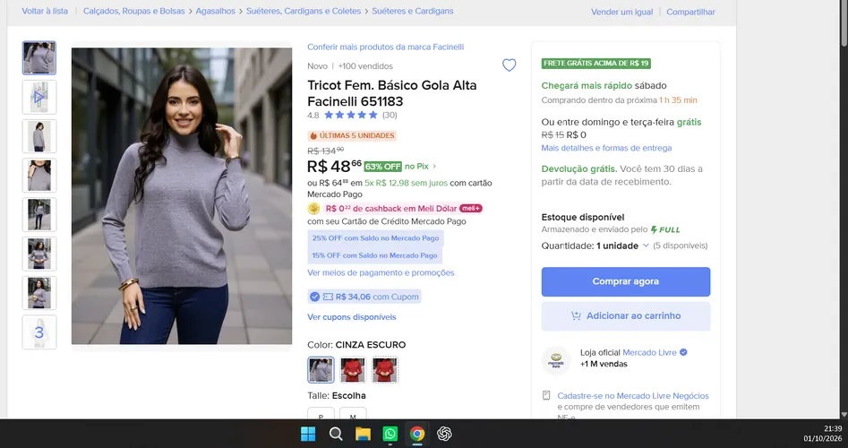
Task: Select fifth thumbnail showing full body
Action: pos(39,215)
